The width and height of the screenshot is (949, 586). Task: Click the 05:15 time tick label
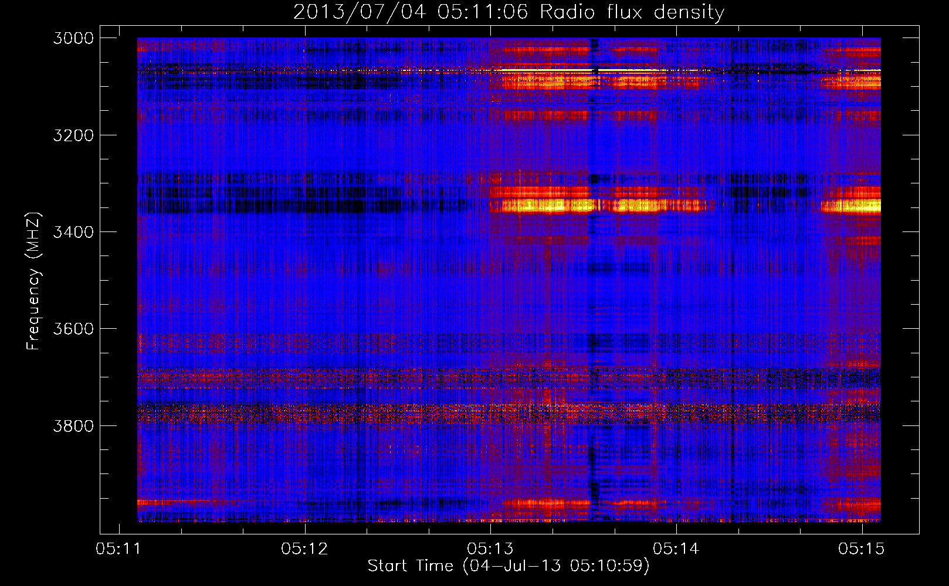coord(862,549)
